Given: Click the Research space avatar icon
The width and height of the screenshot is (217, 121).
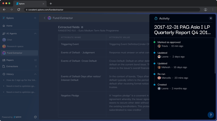Looking at the screenshot, I should click(x=4, y=46).
